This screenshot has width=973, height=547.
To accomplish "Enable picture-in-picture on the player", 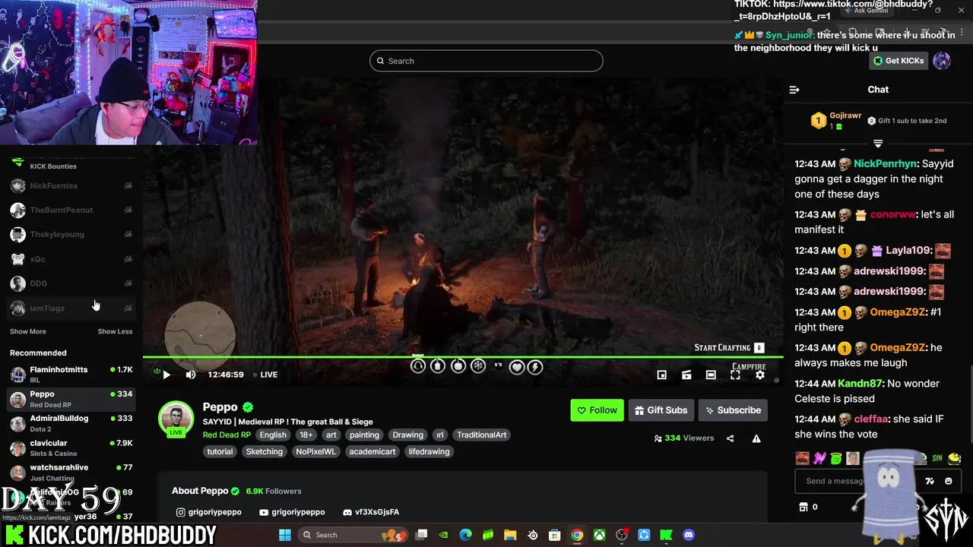I will 662,375.
